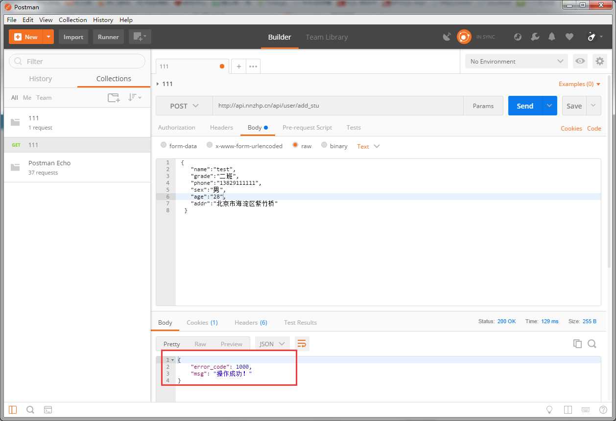616x421 pixels.
Task: Open the No Environment dropdown
Action: click(x=517, y=61)
